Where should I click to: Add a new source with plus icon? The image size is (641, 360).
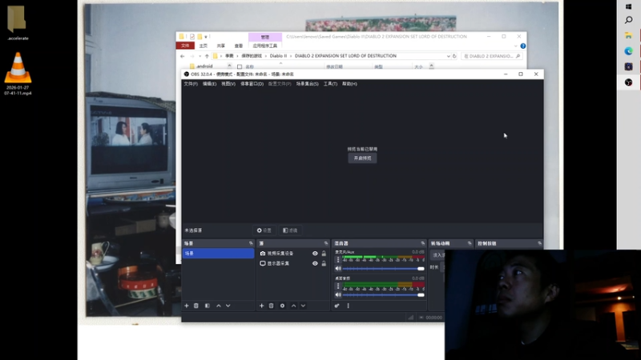pyautogui.click(x=262, y=306)
